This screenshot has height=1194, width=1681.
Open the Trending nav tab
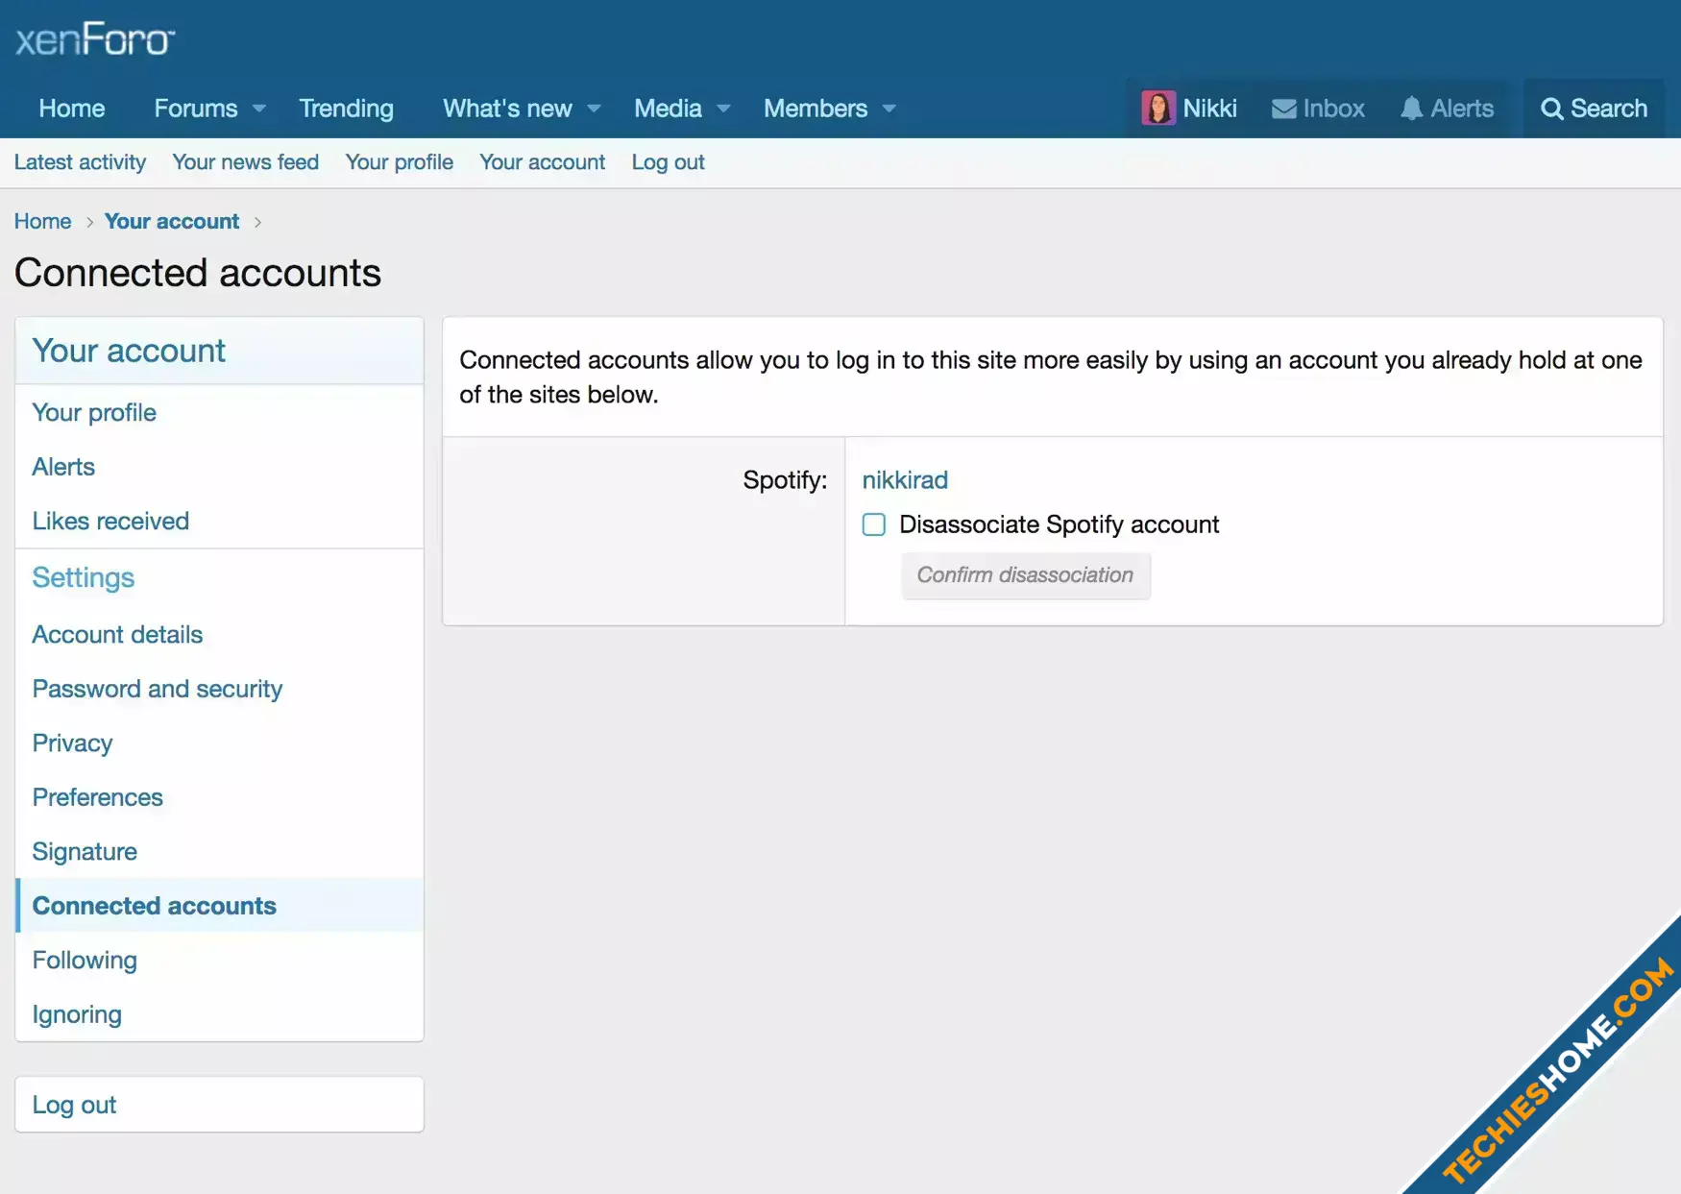(x=346, y=108)
